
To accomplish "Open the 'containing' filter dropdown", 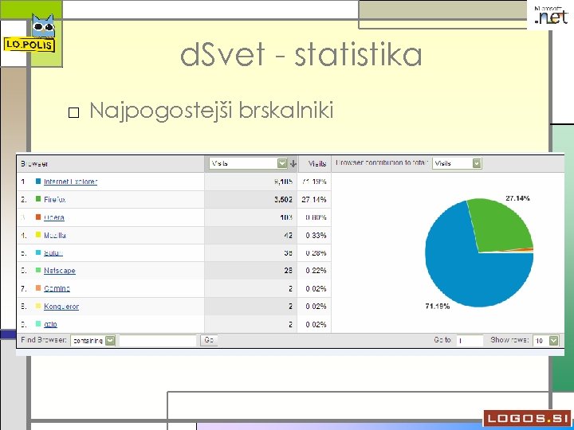I will (x=93, y=341).
